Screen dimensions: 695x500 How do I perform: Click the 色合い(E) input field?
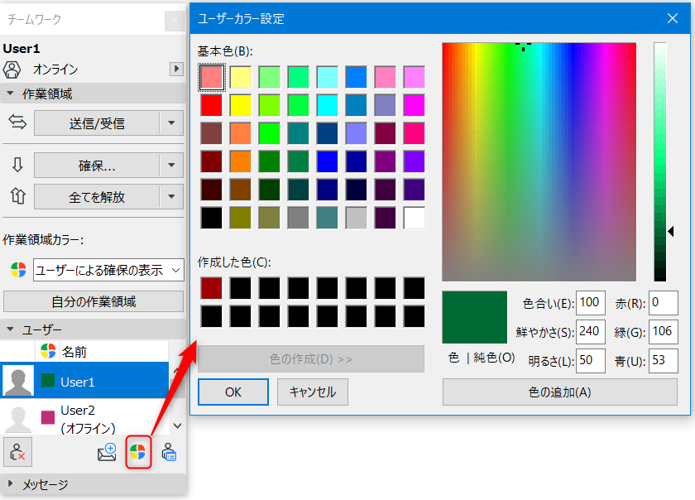(591, 303)
